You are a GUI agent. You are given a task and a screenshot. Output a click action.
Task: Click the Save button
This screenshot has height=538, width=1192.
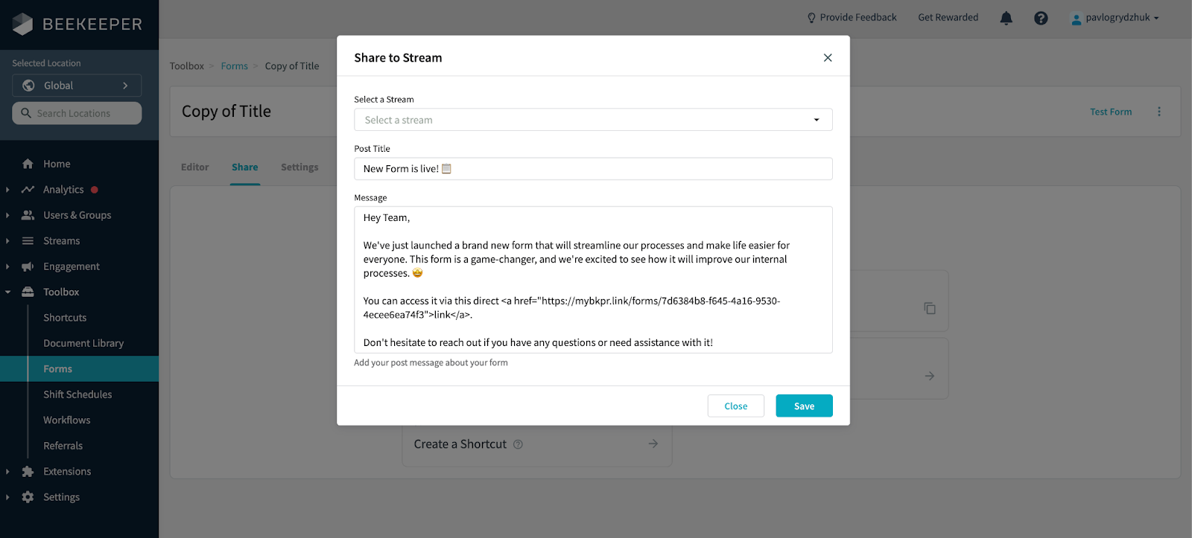(804, 406)
